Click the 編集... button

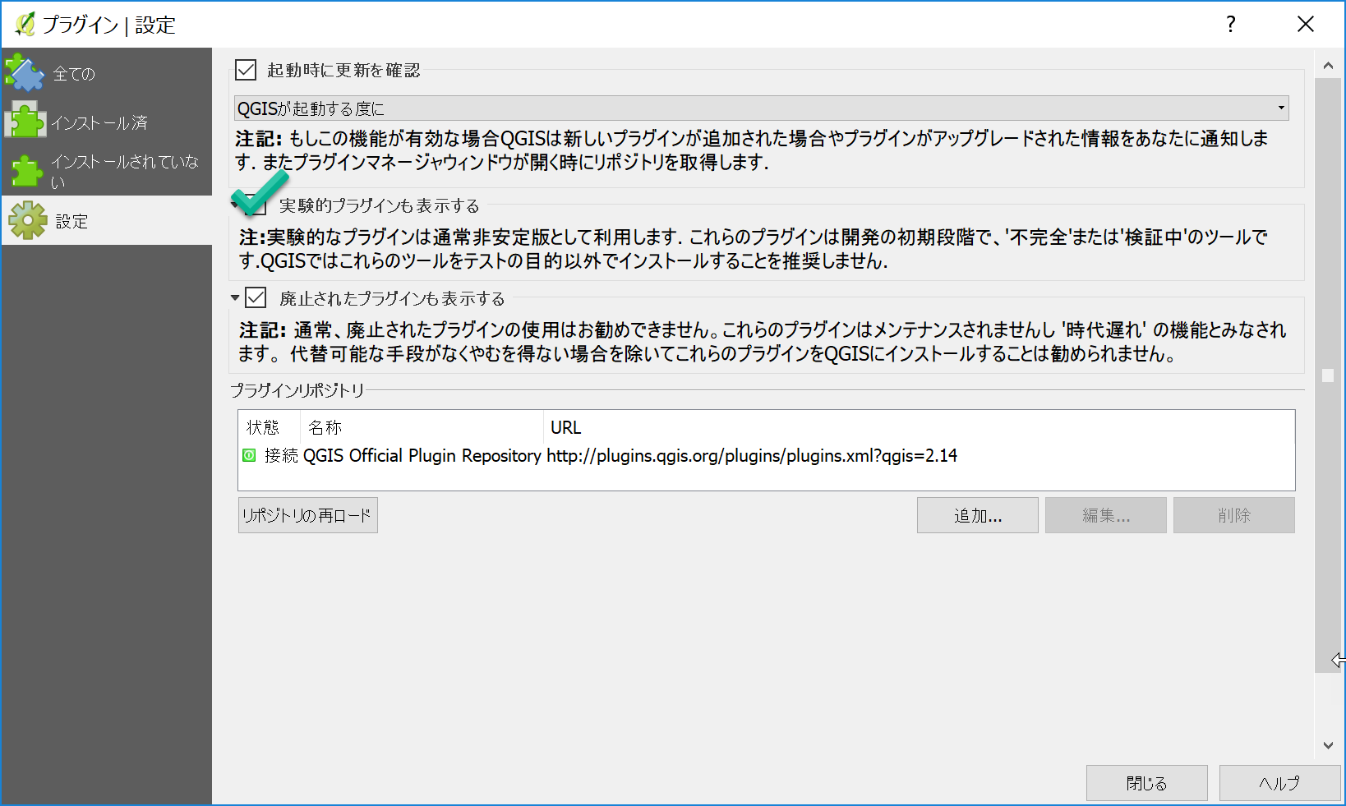coord(1106,515)
